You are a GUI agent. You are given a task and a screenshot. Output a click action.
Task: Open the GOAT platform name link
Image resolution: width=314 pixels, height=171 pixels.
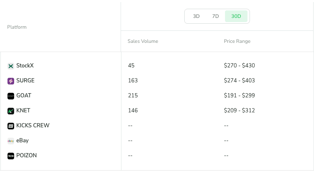click(24, 96)
